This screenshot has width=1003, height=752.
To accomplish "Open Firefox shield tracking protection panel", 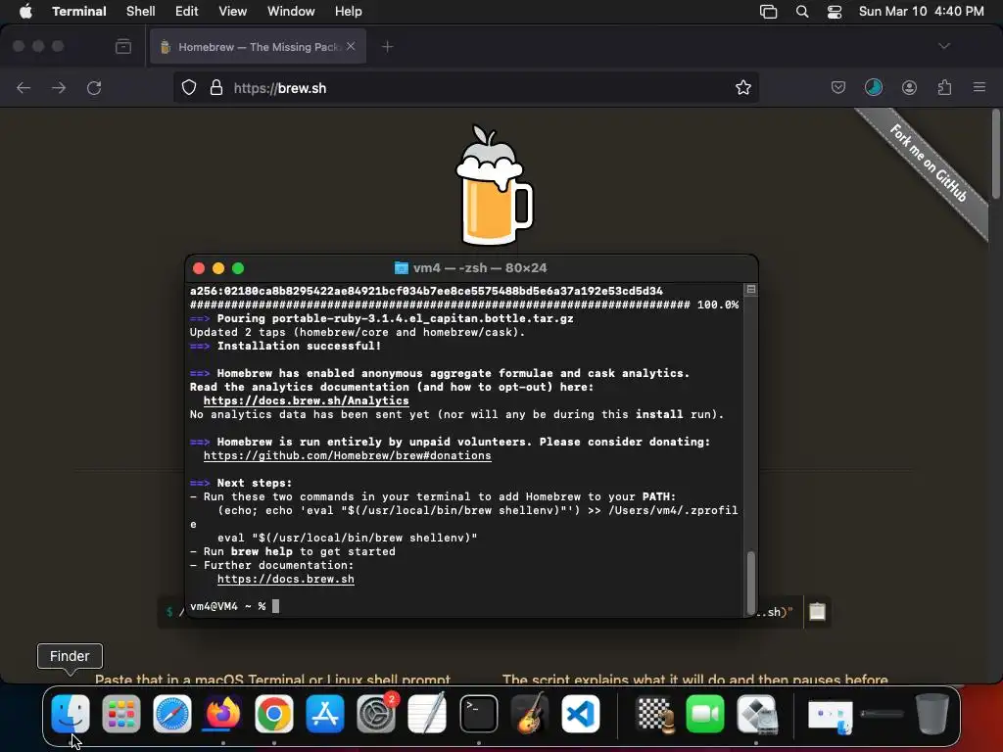I will (x=189, y=87).
